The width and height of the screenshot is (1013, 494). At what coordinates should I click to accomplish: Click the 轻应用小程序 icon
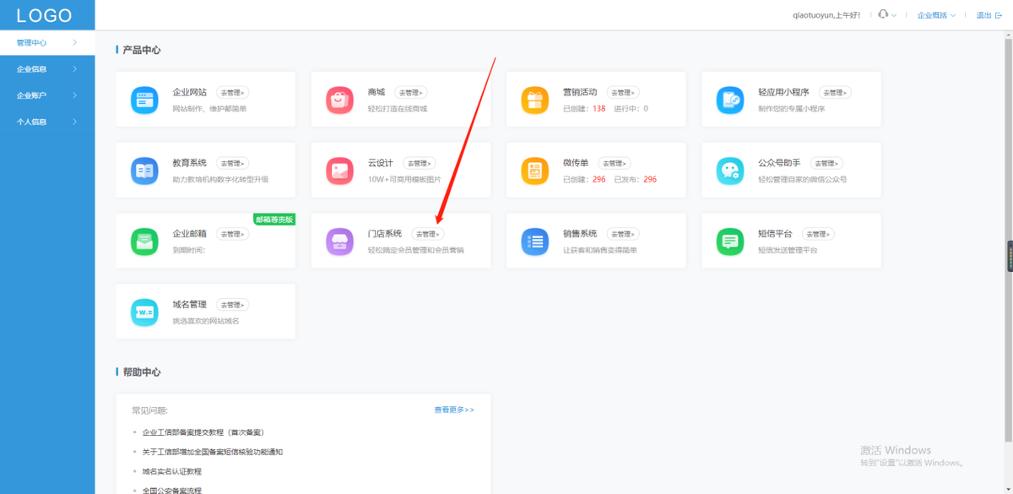(729, 100)
